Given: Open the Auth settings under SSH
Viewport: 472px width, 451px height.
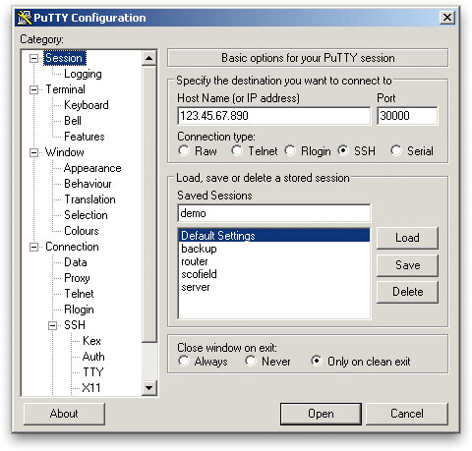Looking at the screenshot, I should [x=93, y=357].
